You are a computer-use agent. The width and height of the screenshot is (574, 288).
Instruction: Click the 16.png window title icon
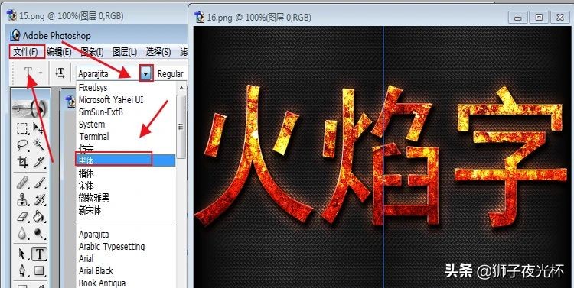pos(200,17)
